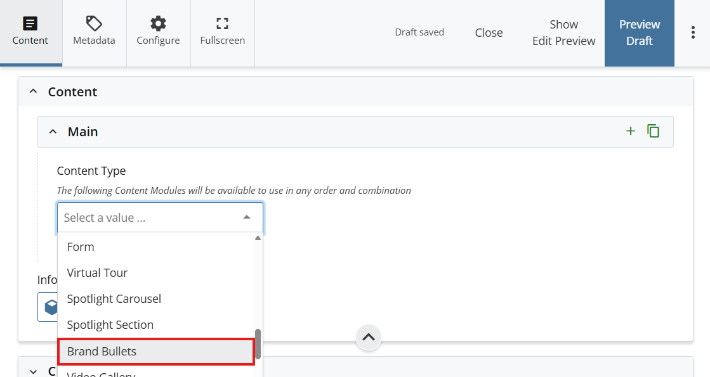
Task: Select Spotlight Carousel option
Action: 114,299
